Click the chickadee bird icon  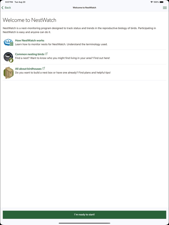pyautogui.click(x=8, y=57)
